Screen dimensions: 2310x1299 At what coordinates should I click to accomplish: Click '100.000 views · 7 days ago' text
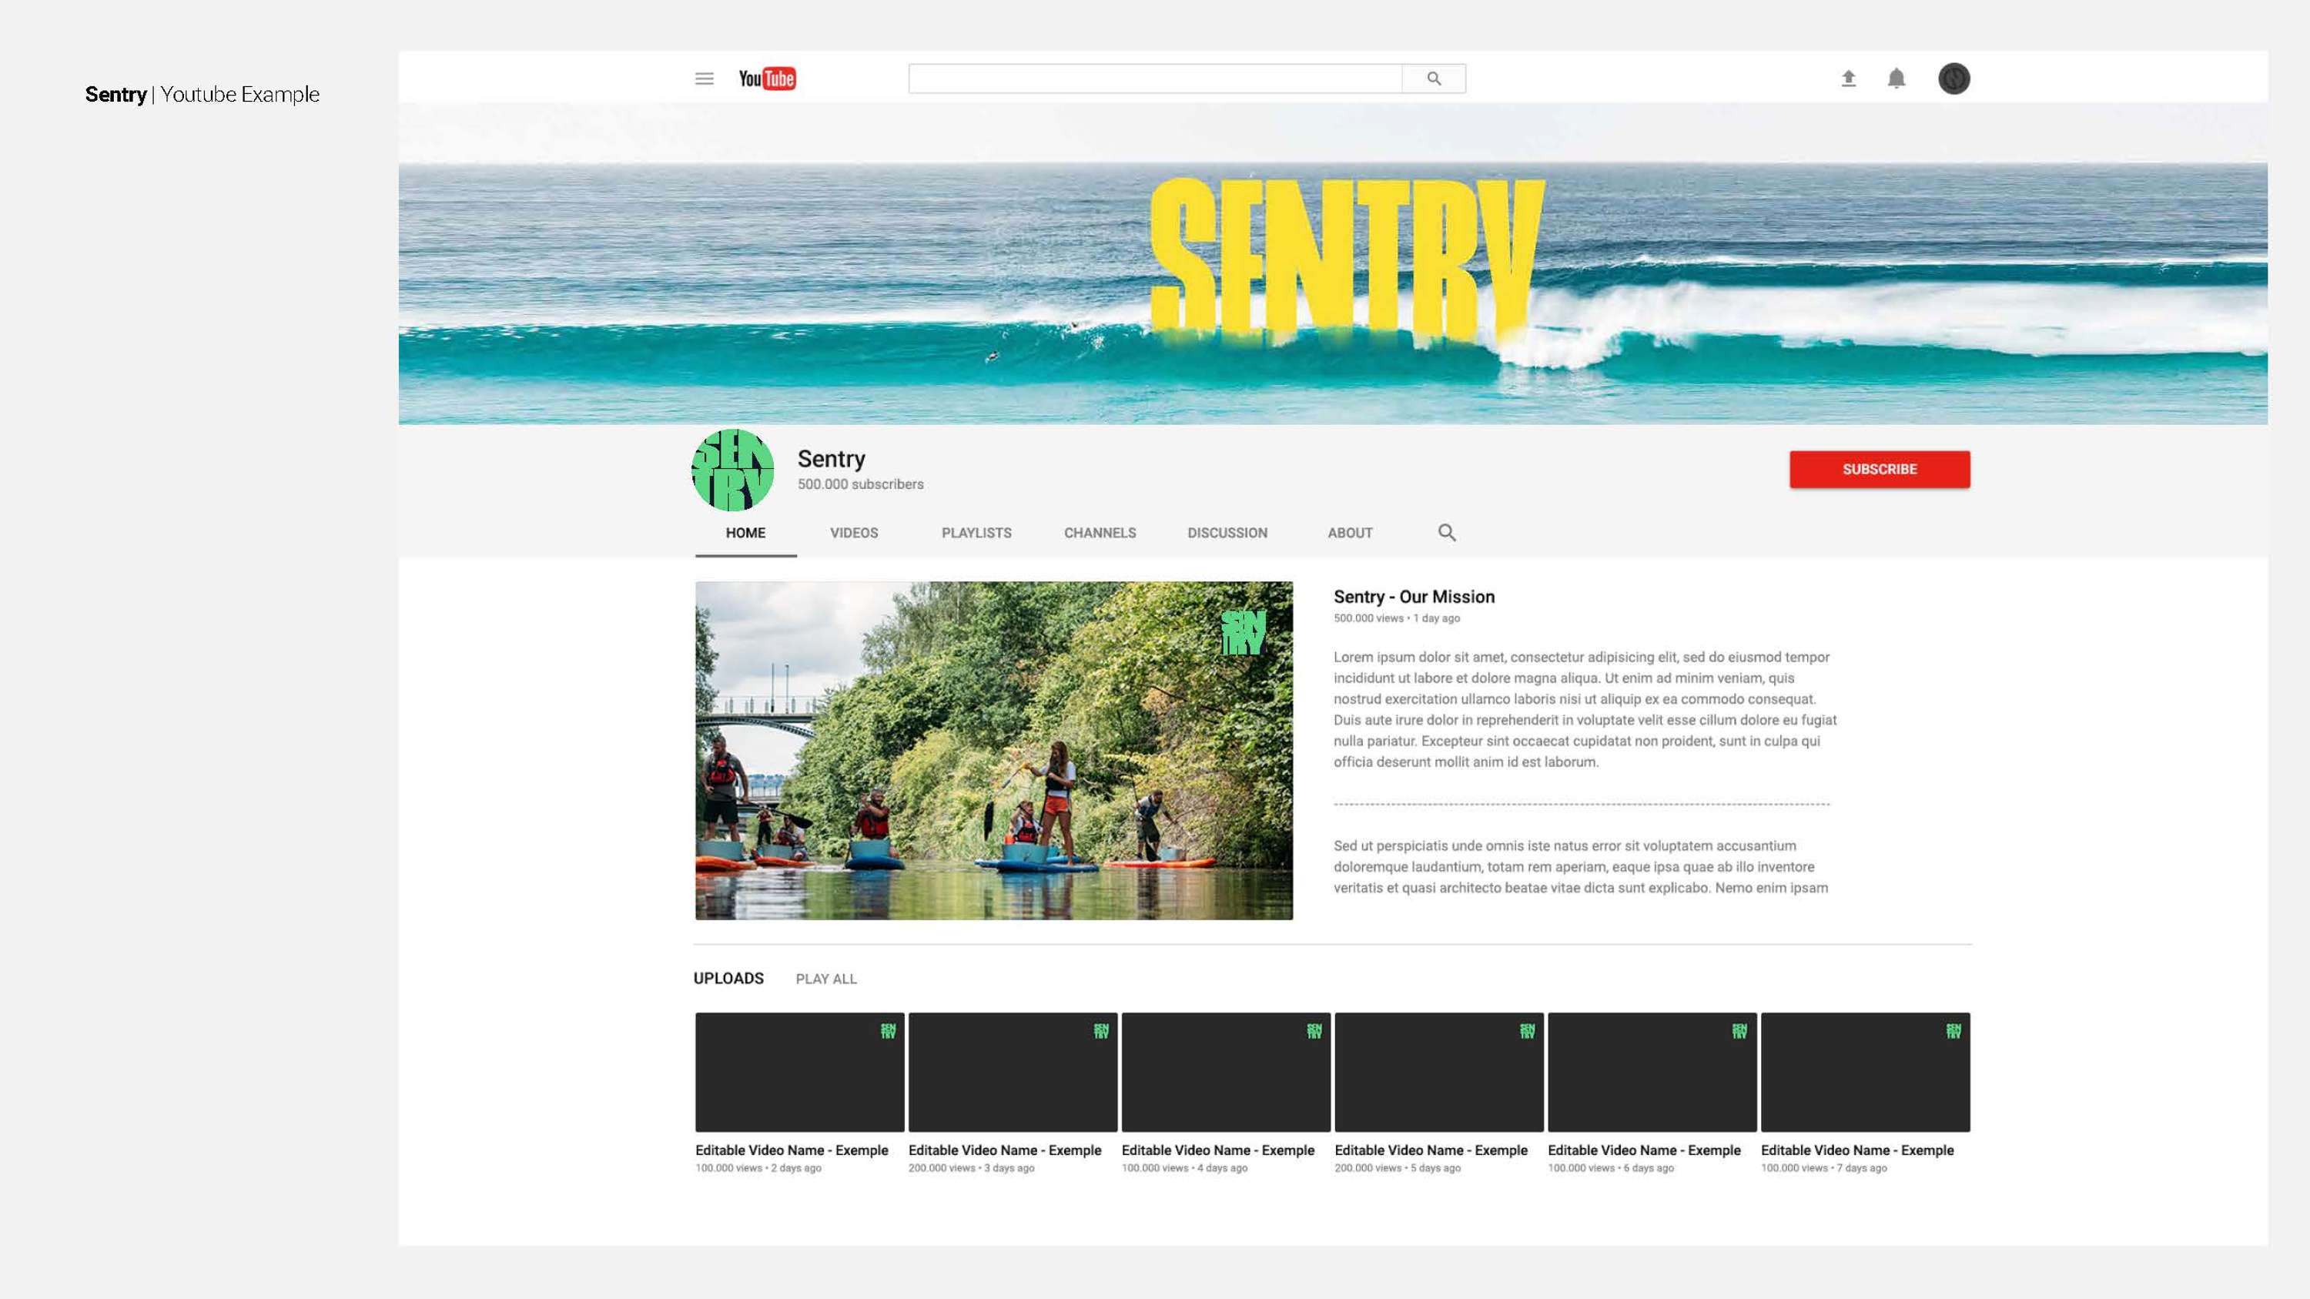pyautogui.click(x=1824, y=1168)
